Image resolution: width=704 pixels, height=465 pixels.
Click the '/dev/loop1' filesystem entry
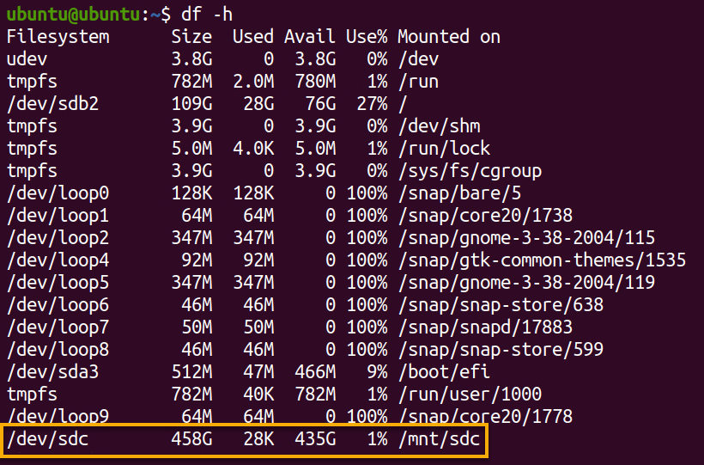pos(58,216)
